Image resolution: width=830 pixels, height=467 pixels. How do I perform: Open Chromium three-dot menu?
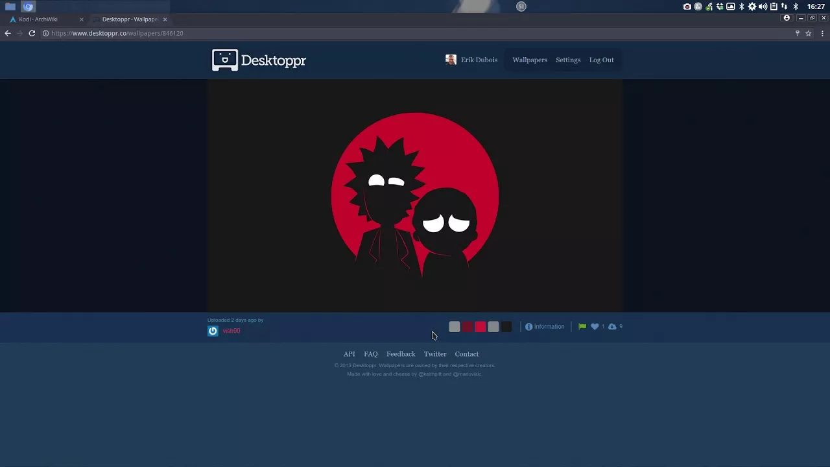click(x=822, y=33)
